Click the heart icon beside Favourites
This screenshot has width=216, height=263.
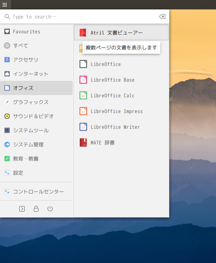tap(7, 31)
